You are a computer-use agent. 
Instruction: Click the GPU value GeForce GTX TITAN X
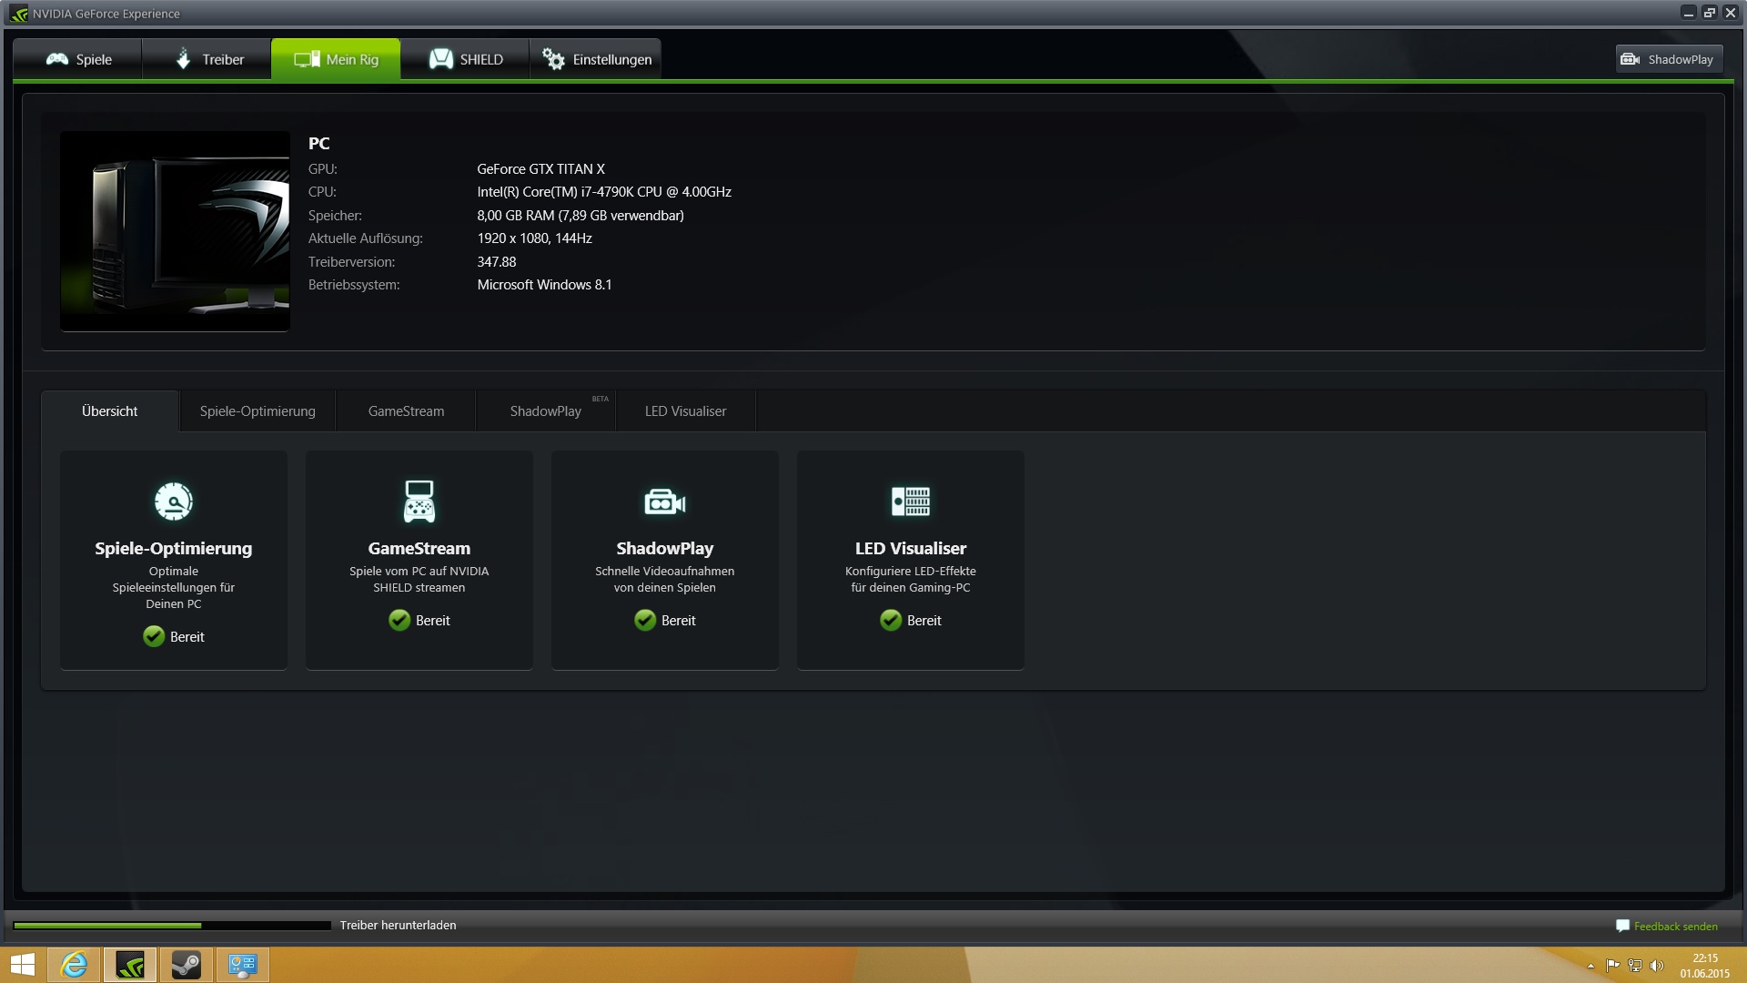(540, 169)
